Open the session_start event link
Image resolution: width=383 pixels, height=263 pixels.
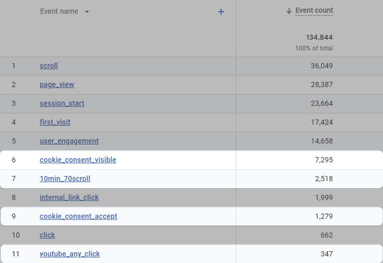pyautogui.click(x=62, y=103)
